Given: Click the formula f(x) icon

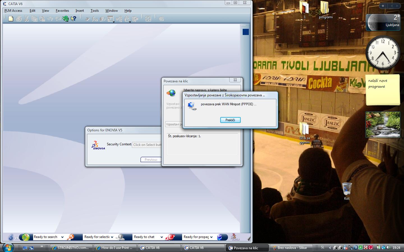Looking at the screenshot, I should [95, 19].
